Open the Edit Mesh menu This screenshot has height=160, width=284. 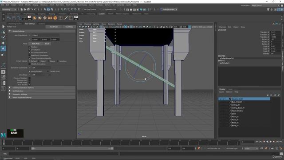(60, 5)
